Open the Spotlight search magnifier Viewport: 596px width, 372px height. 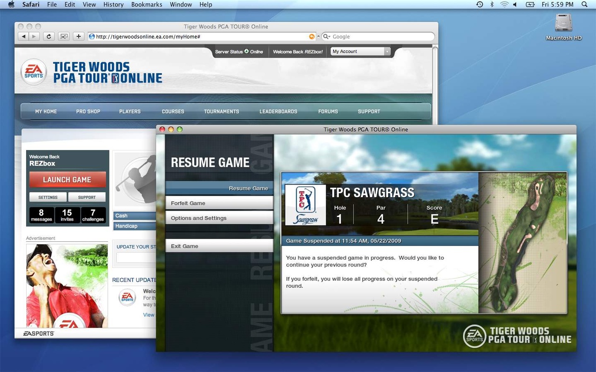pos(585,4)
